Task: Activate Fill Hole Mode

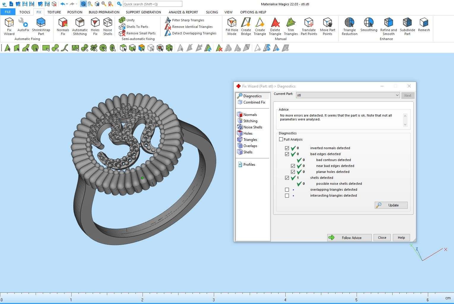Action: coord(232,26)
